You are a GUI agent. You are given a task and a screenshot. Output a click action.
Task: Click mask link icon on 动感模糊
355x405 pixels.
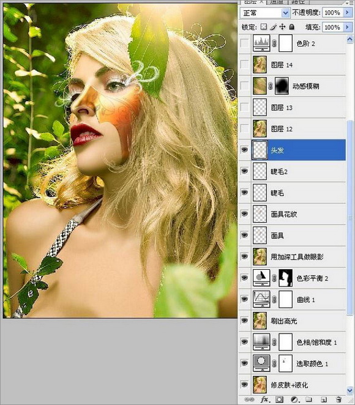point(271,86)
